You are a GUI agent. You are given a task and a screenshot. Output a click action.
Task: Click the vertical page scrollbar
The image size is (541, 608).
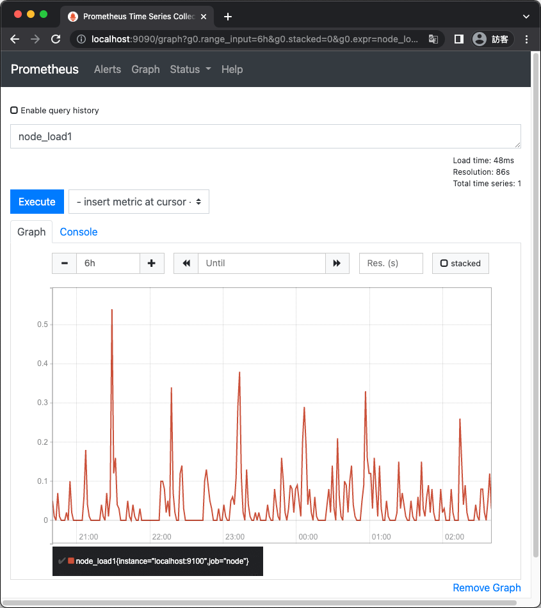[x=536, y=305]
